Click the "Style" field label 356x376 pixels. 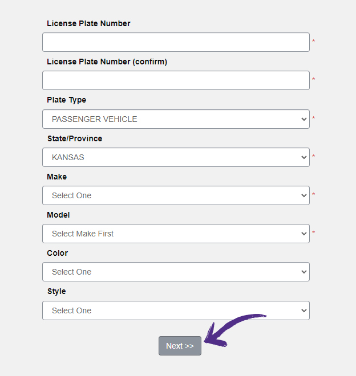click(56, 291)
